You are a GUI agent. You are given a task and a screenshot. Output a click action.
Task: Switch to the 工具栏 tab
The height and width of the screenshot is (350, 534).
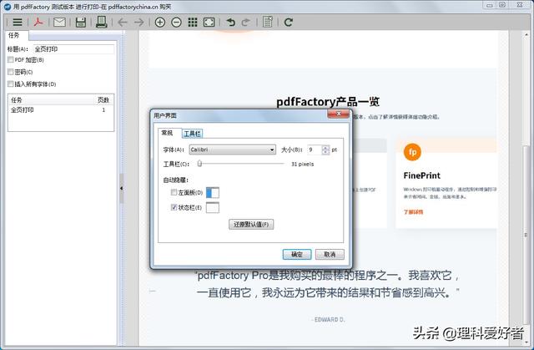tap(192, 134)
